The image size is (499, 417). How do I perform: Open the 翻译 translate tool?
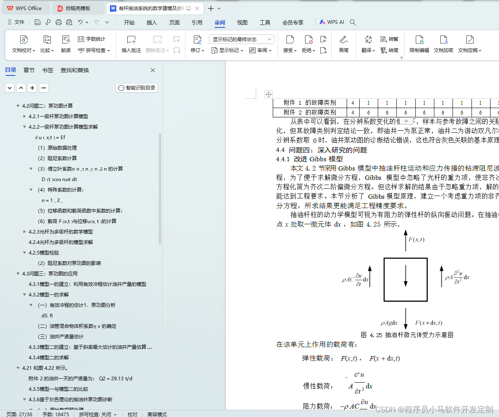368,44
